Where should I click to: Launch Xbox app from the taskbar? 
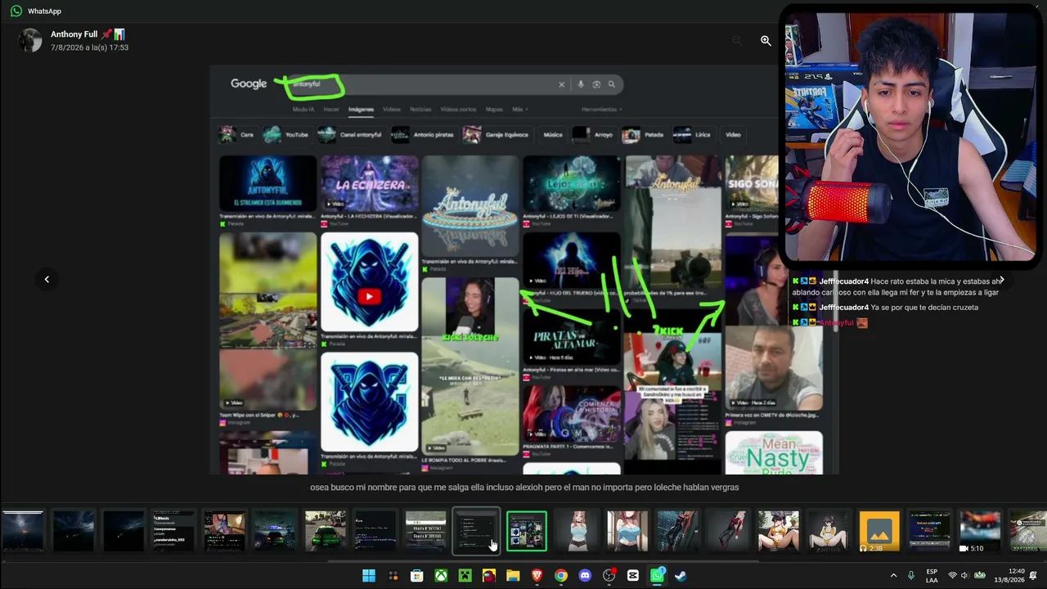tap(441, 576)
